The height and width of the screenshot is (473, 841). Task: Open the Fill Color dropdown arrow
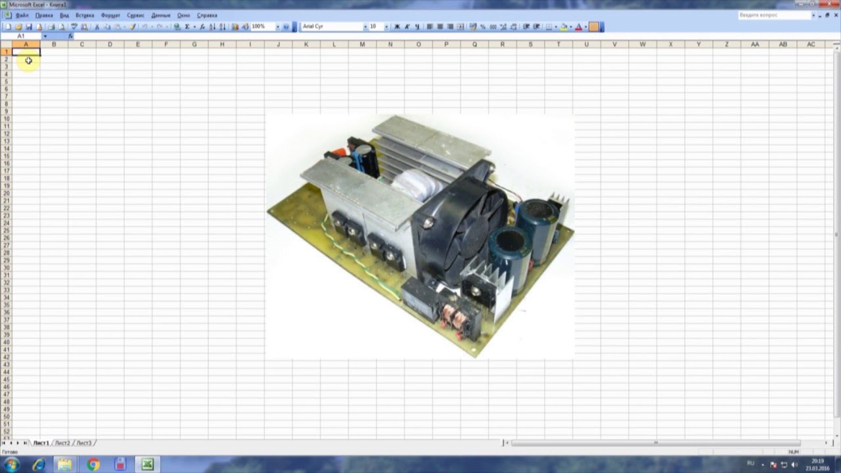(x=571, y=27)
